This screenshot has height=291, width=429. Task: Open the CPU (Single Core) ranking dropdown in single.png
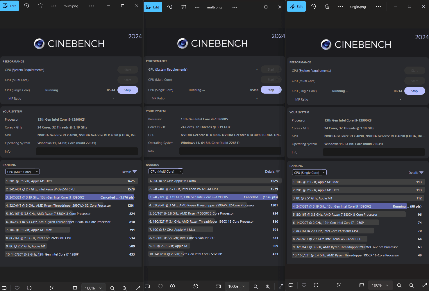309,173
